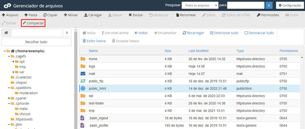Expand the .cpanel tree folder
The image size is (305, 129).
click(x=9, y=98)
